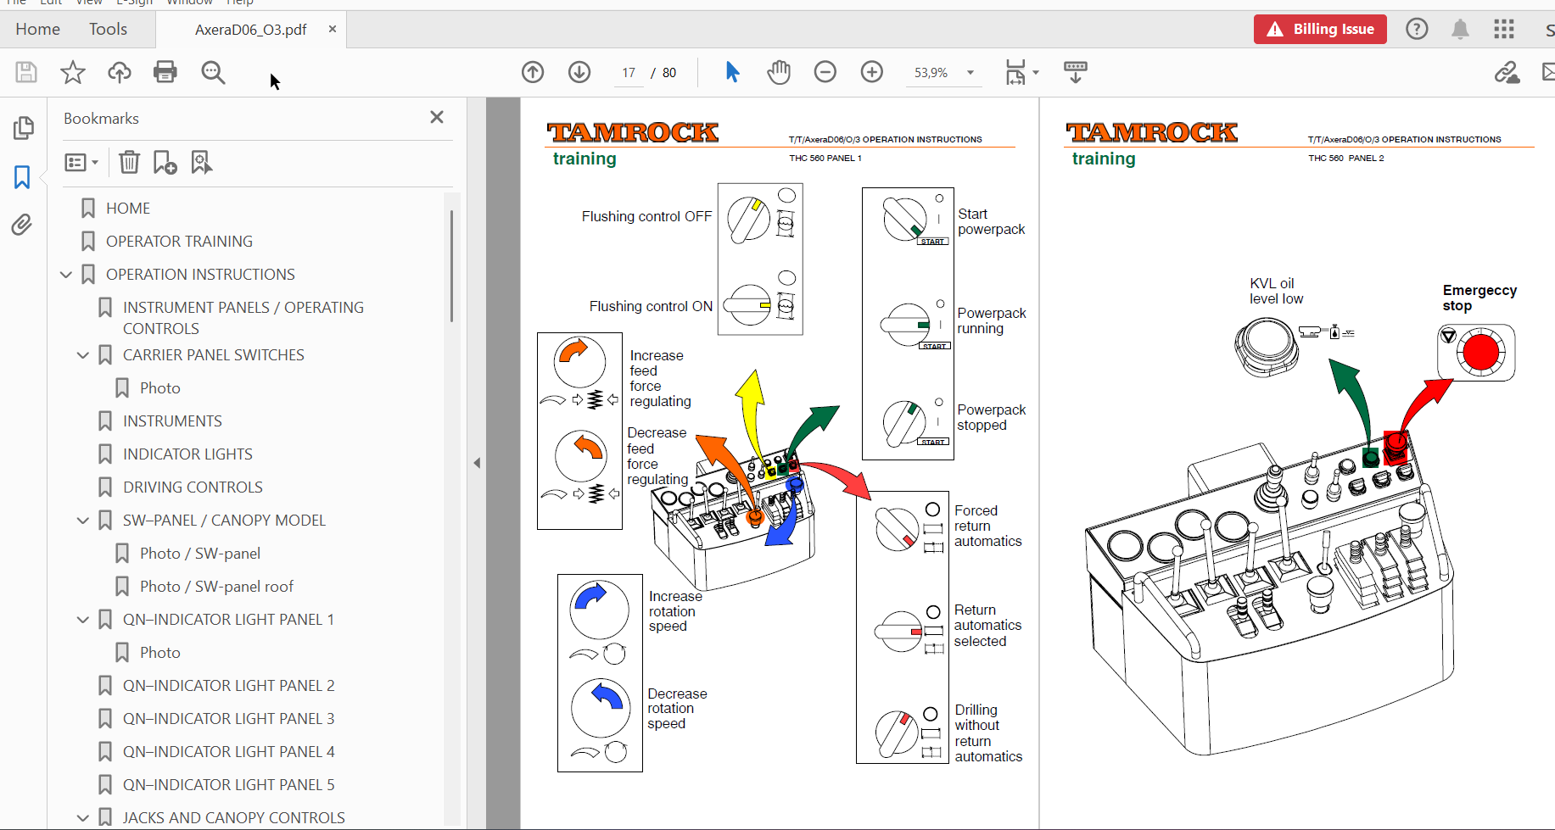Delete the selected bookmark with trash icon
Viewport: 1555px width, 830px height.
click(129, 162)
